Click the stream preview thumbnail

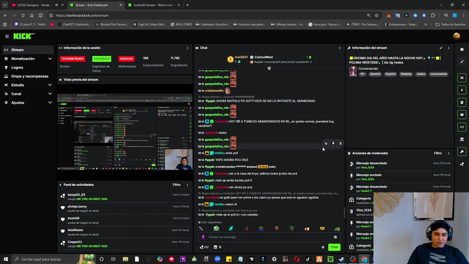click(125, 132)
